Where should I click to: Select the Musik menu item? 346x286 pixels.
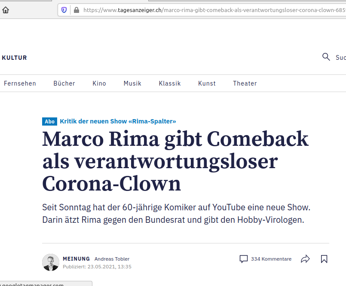click(132, 83)
